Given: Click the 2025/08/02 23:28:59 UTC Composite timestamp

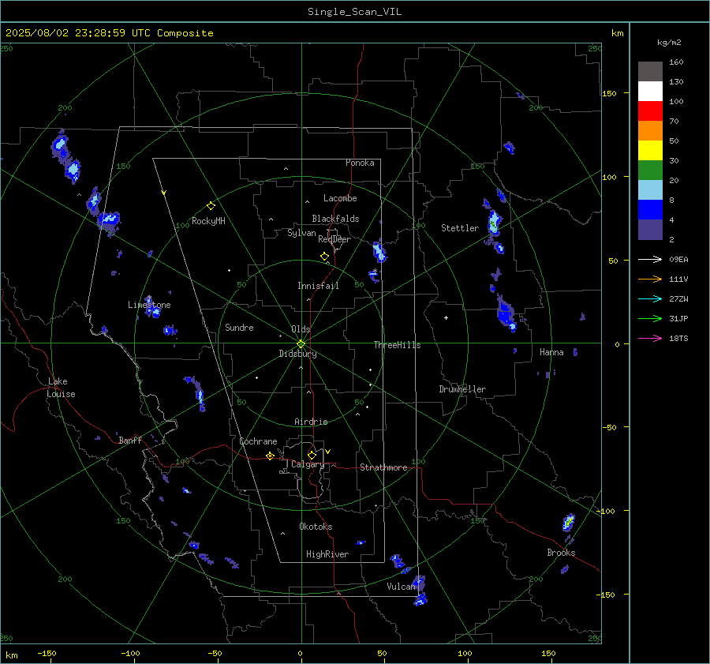Looking at the screenshot, I should click(109, 33).
